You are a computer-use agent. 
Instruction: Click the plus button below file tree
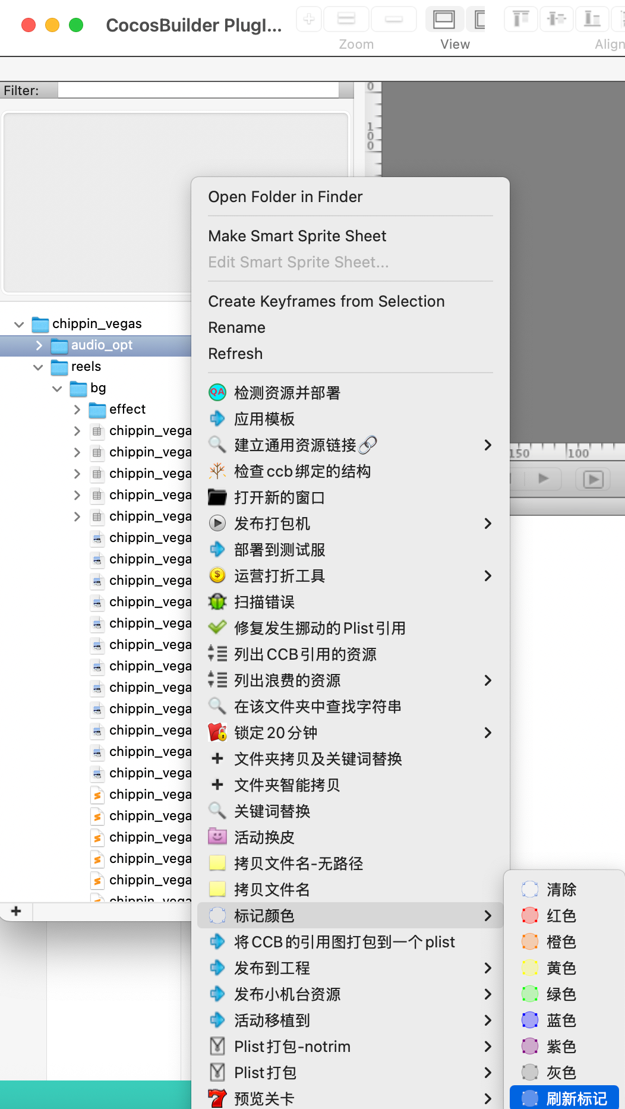[x=16, y=911]
